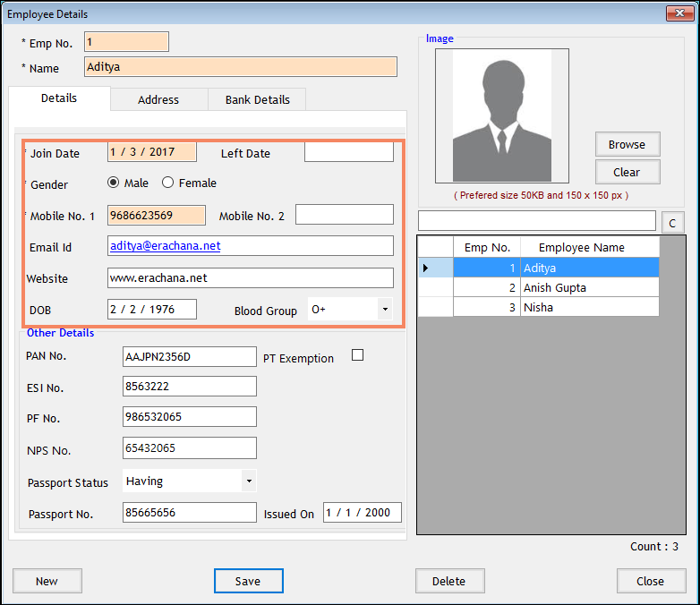Click the Browse image button
This screenshot has height=605, width=700.
point(627,144)
